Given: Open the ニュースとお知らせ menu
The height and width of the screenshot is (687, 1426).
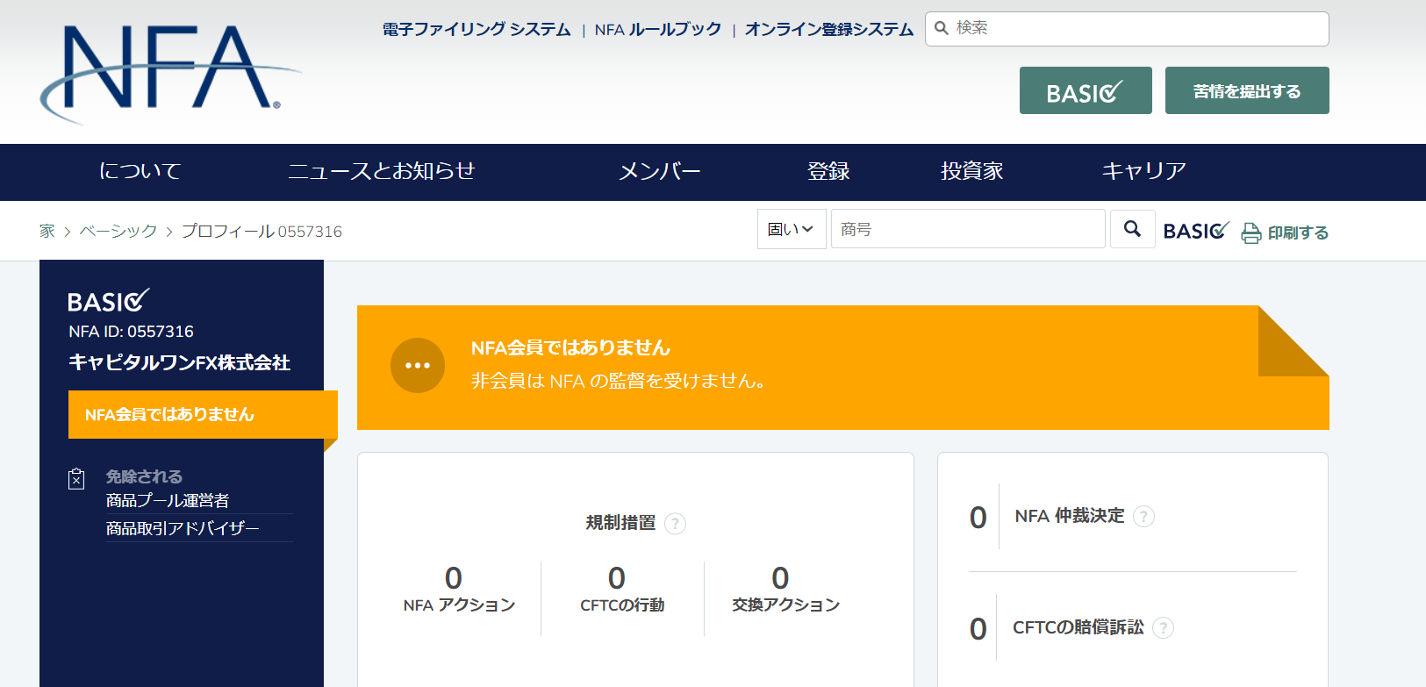Looking at the screenshot, I should 382,171.
